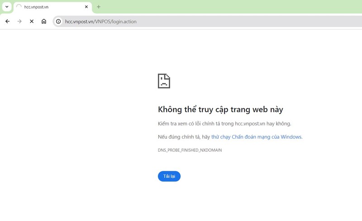Click the Kiểm tra xem có lỗi chính tả text
This screenshot has height=221, width=362.
[x=224, y=124]
